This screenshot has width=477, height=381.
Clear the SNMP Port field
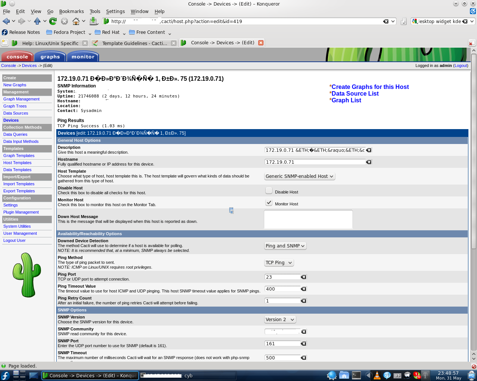(303, 343)
